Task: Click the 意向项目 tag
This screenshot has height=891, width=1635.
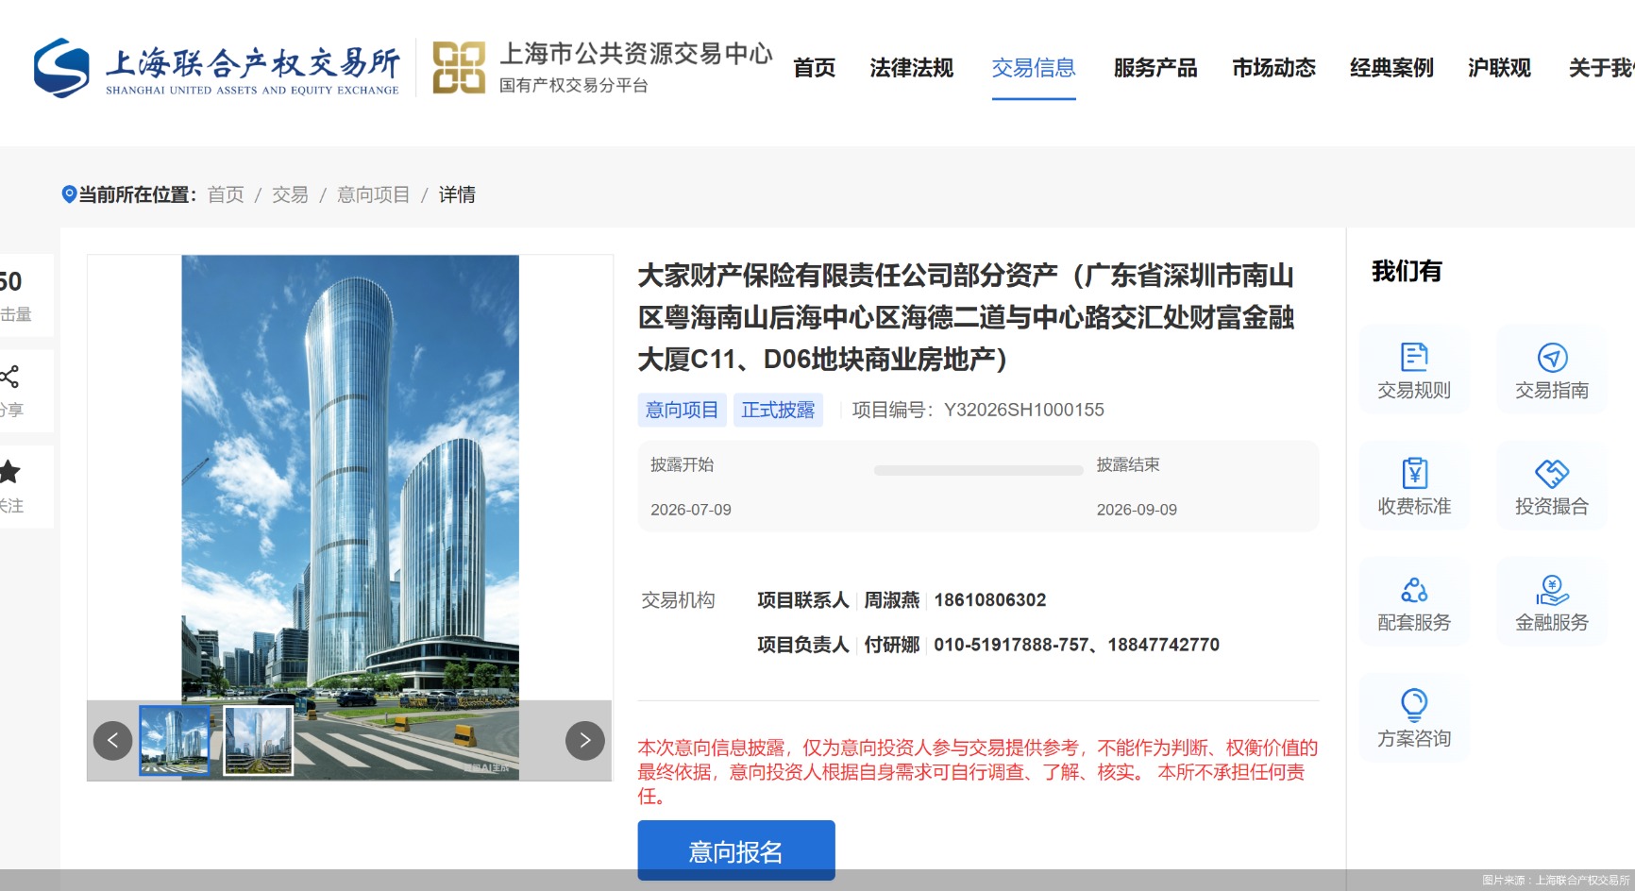Action: pyautogui.click(x=683, y=410)
